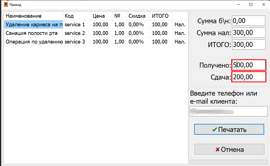The width and height of the screenshot is (270, 166).
Task: Click the app icon in title bar
Action: (5, 5)
